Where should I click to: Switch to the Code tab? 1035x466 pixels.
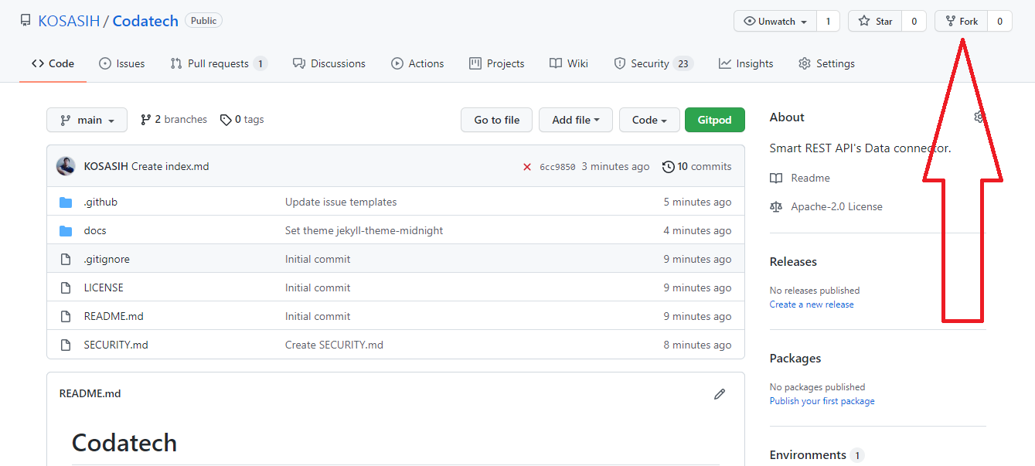[53, 63]
